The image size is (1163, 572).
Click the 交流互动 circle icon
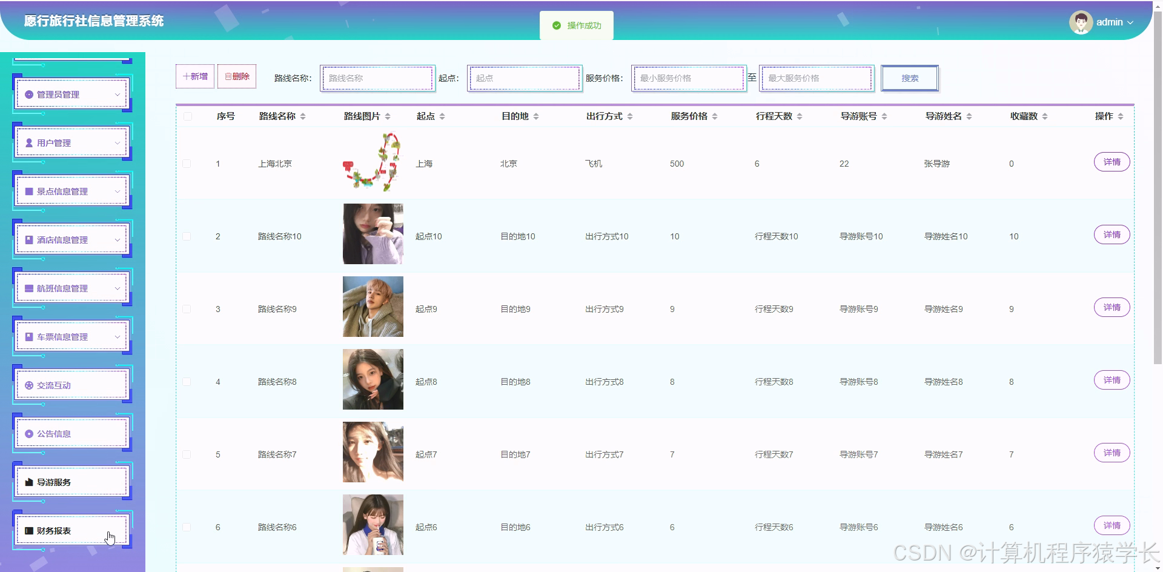point(29,385)
